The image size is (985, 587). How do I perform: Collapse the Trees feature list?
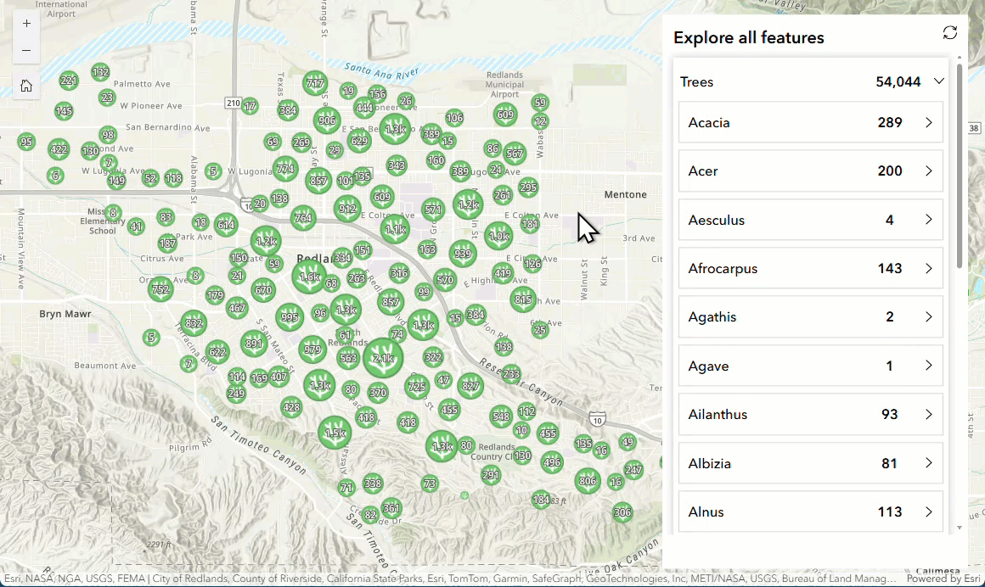pyautogui.click(x=938, y=81)
